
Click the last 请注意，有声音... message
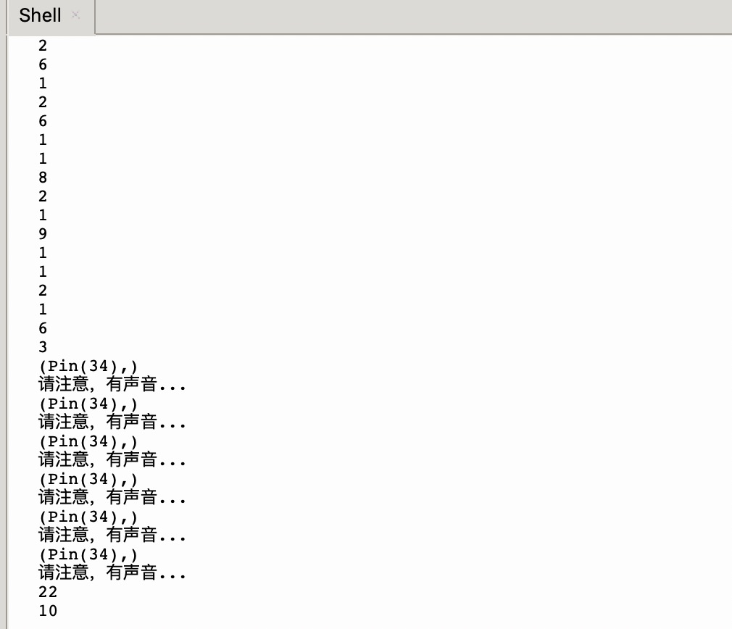[x=112, y=572]
